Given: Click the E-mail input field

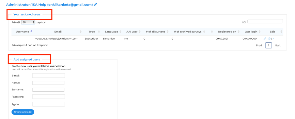Looking at the screenshot, I should click(x=49, y=75).
